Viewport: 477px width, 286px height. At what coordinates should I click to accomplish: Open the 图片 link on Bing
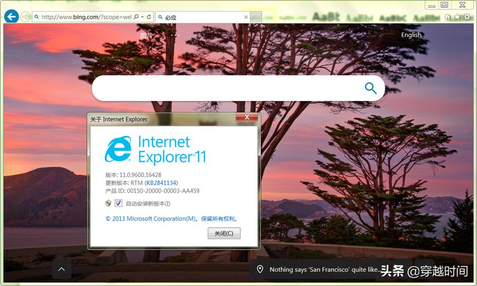(x=146, y=36)
